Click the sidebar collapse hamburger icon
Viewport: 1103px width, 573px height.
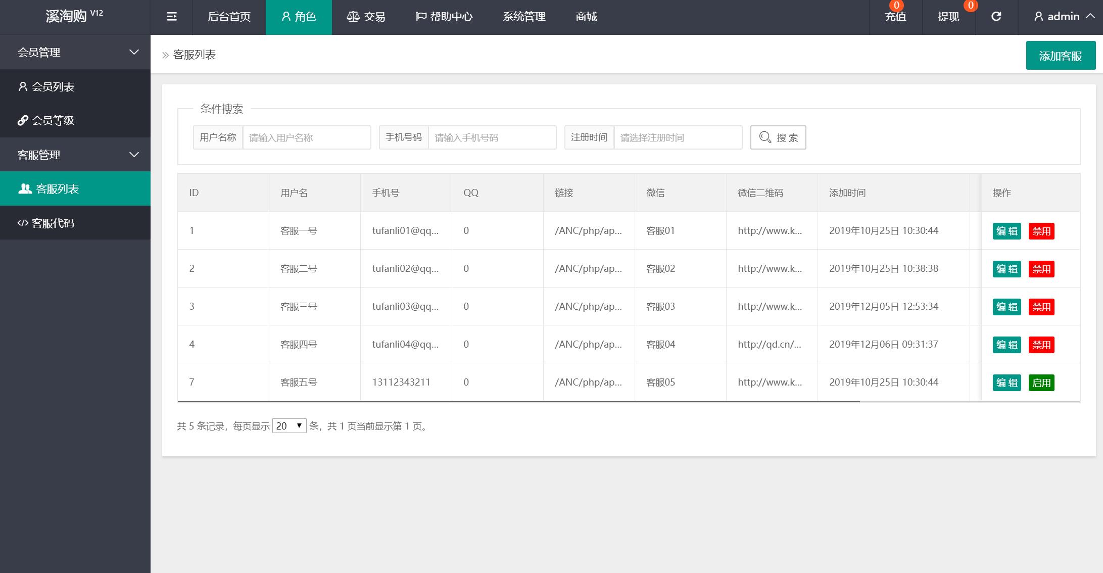[171, 17]
